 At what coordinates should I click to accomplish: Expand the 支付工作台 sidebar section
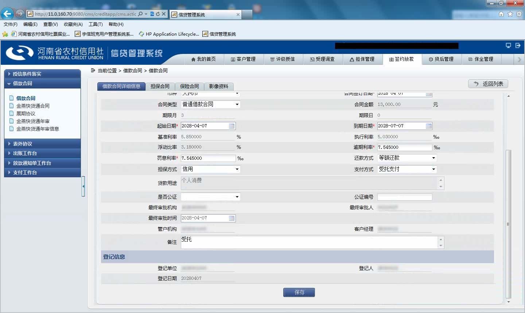[42, 173]
